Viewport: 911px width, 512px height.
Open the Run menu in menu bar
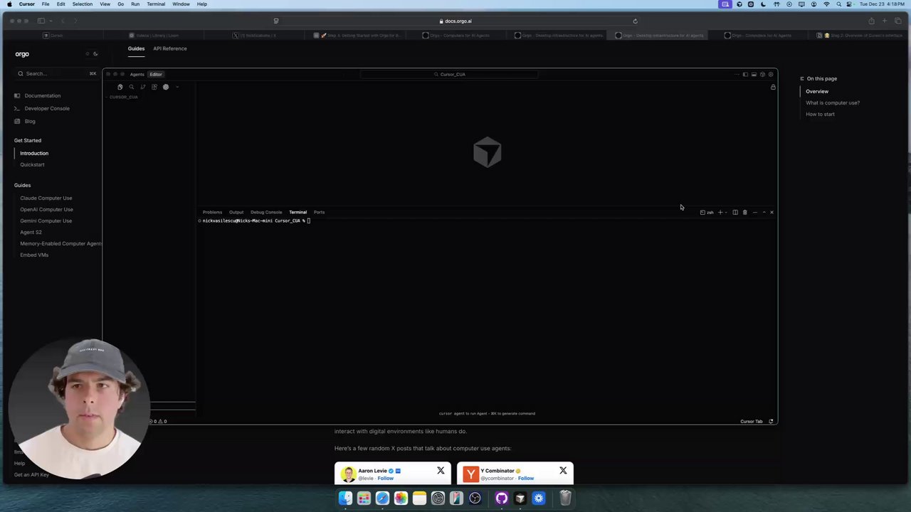(x=135, y=4)
